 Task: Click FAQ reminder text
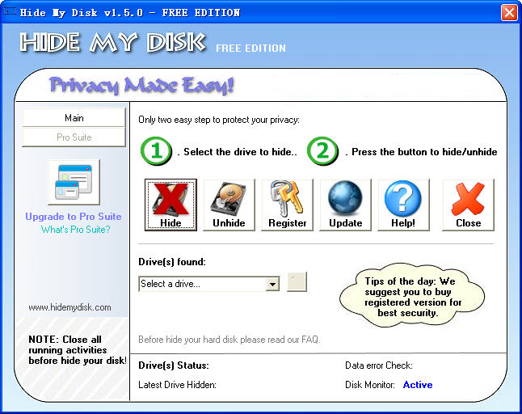pos(229,340)
